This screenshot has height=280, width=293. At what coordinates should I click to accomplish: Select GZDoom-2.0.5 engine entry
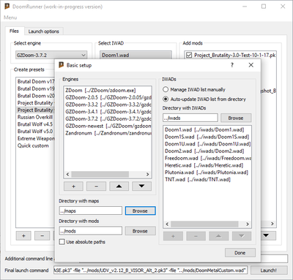point(108,97)
